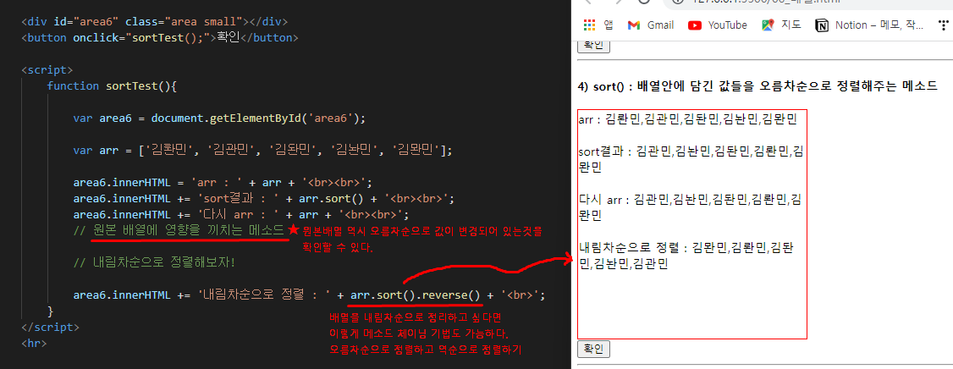
Task: Click the '내림차순으로 정렬 :' output line in browser
Action: tap(685, 256)
